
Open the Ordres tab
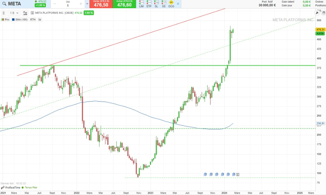(319, 2)
